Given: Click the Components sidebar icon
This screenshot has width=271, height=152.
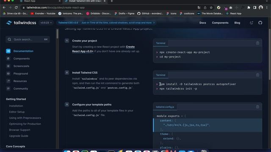Looking at the screenshot, I should [x=8, y=59].
